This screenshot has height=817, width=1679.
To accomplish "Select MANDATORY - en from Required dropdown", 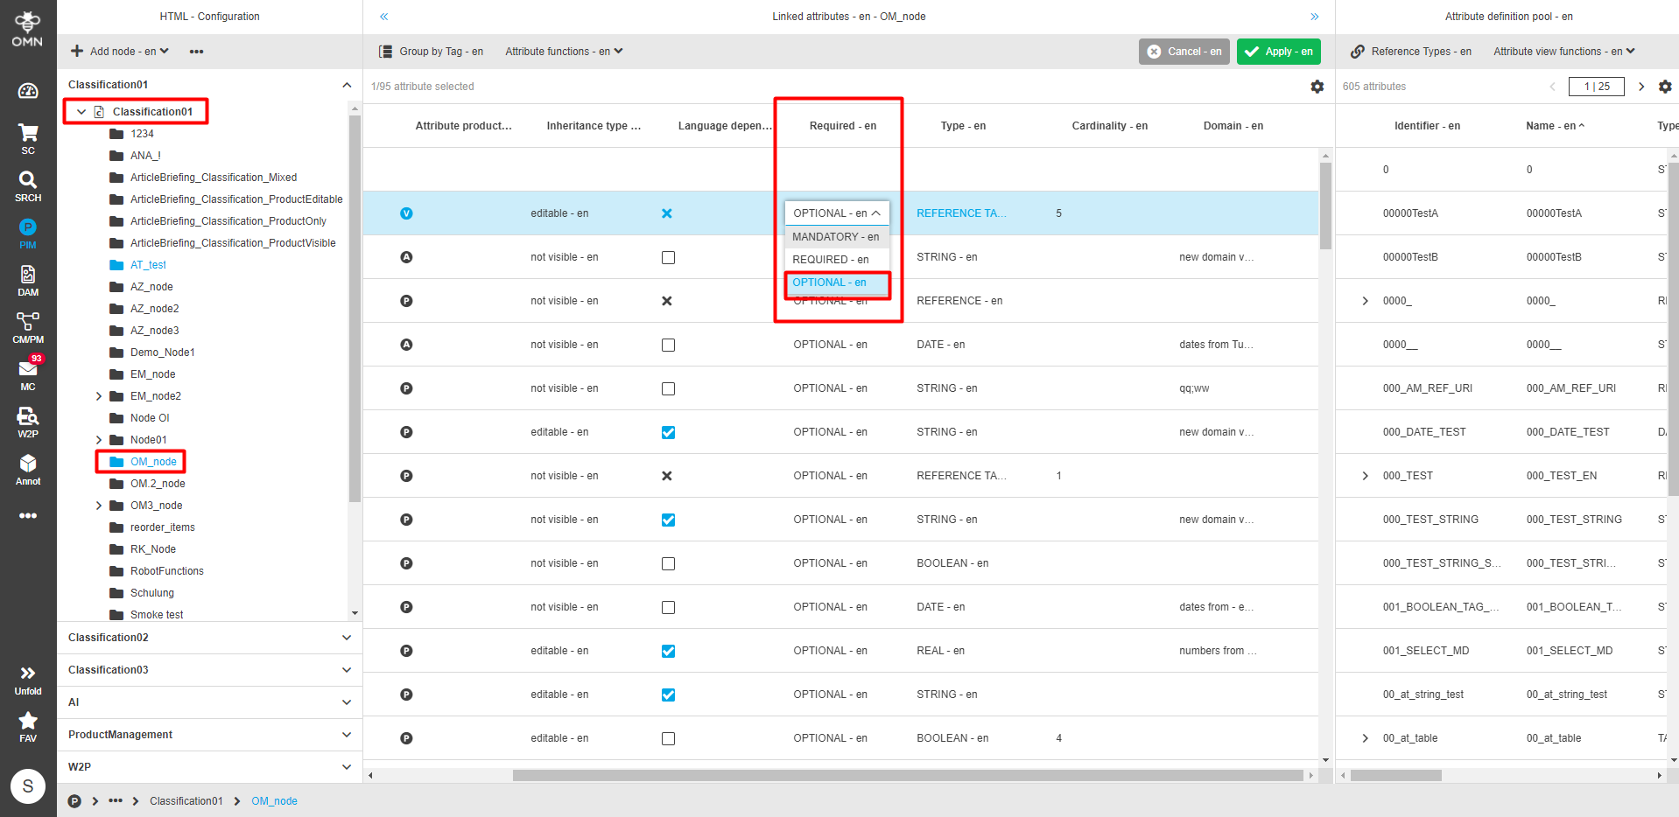I will (835, 236).
